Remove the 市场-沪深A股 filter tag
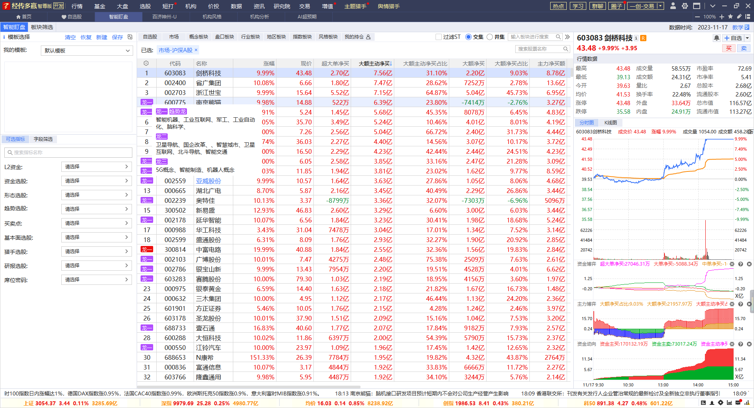The image size is (754, 408). point(196,50)
